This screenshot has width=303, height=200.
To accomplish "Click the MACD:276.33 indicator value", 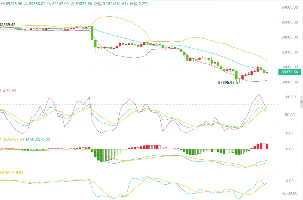I will [38, 139].
